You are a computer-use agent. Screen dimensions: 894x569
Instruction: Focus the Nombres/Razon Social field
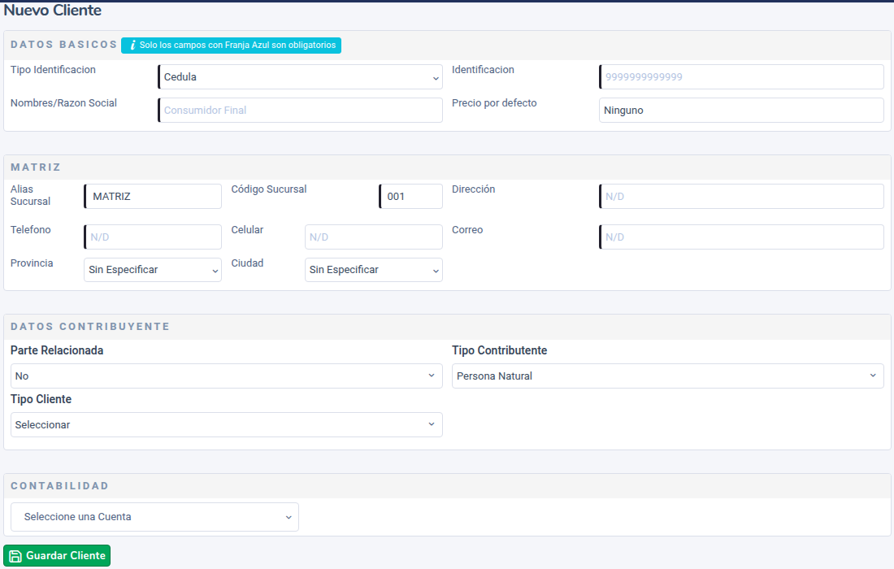[300, 110]
